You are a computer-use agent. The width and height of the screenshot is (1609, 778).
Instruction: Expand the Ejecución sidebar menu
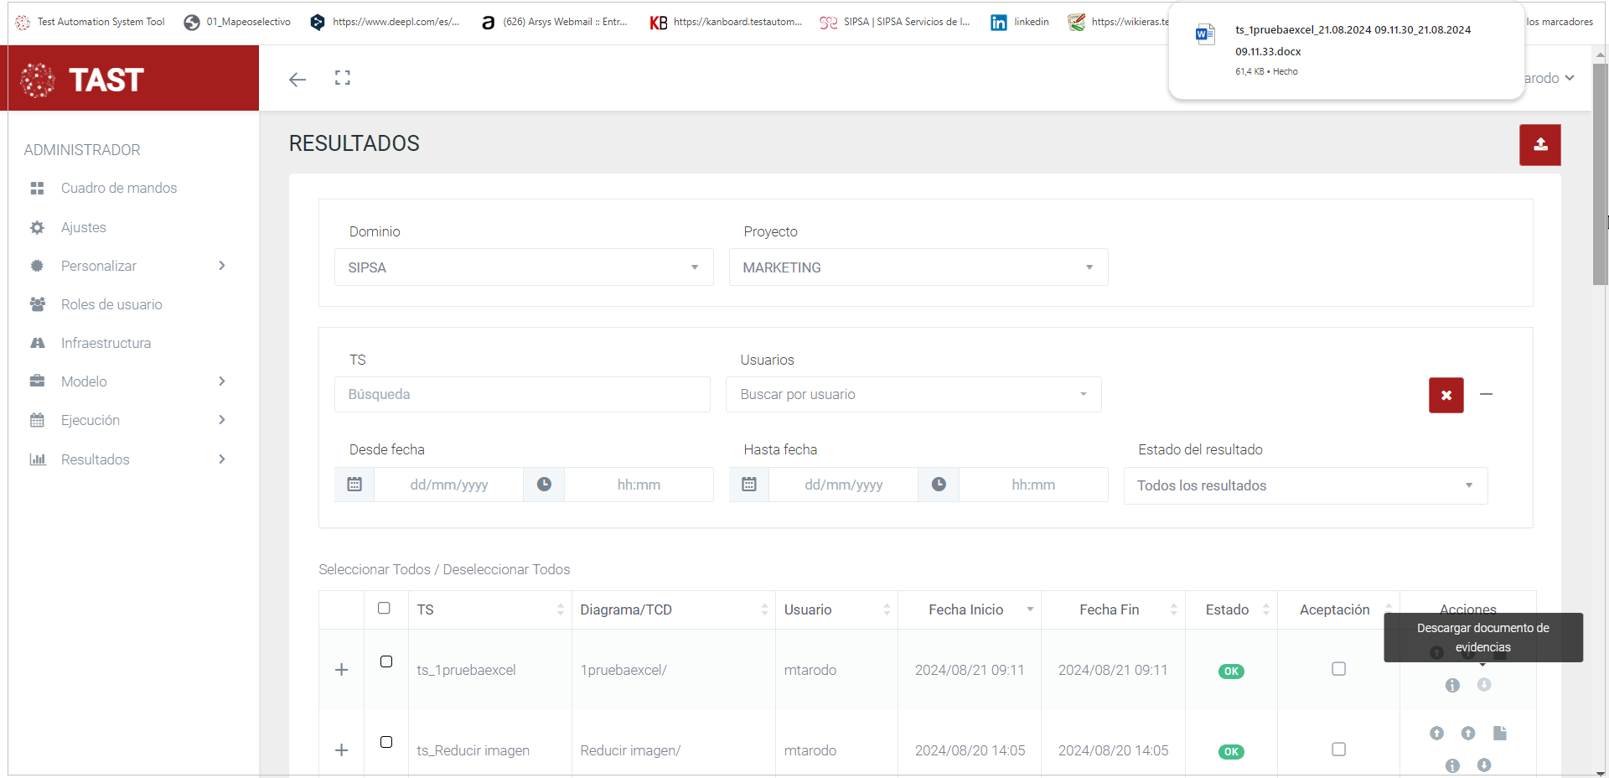tap(91, 420)
